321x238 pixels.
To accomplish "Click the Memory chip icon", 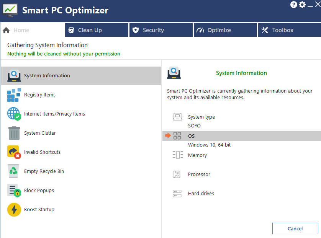I will [178, 155].
